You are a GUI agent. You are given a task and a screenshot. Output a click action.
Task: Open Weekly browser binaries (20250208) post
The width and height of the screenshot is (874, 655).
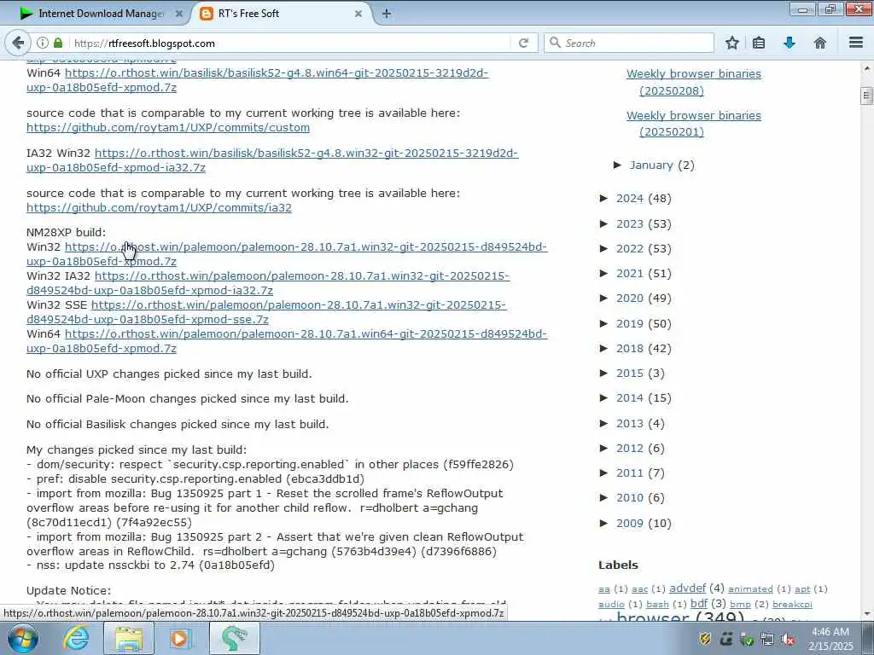693,82
